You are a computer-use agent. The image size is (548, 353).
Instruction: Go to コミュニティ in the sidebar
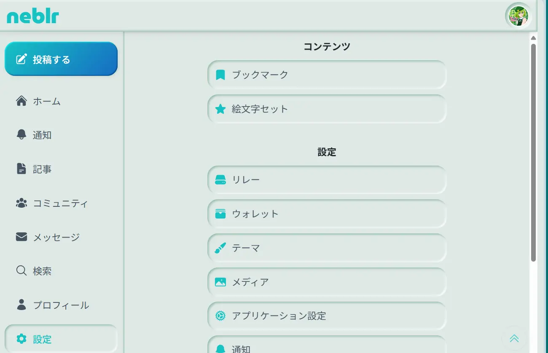[x=60, y=203]
